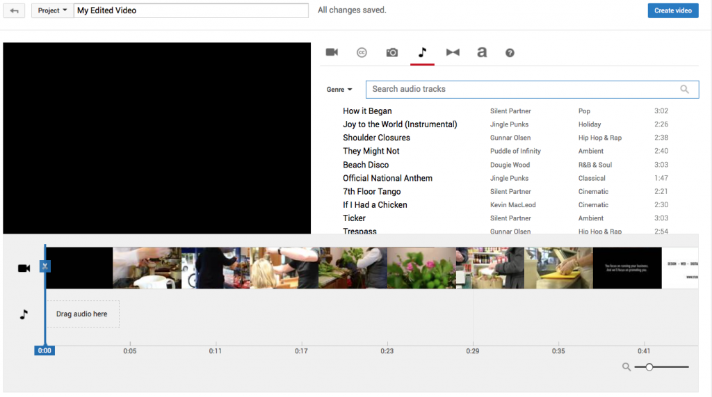The width and height of the screenshot is (712, 397).
Task: Click the black video preview area
Action: click(156, 138)
